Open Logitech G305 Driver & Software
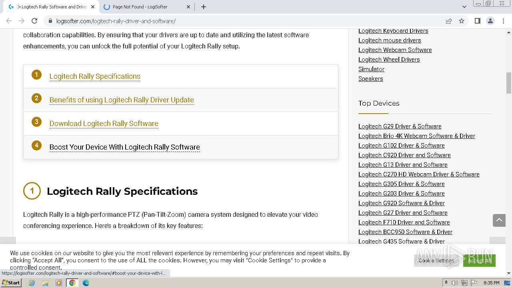Image resolution: width=512 pixels, height=288 pixels. pyautogui.click(x=402, y=184)
